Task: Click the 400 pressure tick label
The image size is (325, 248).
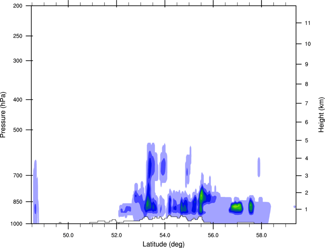Action: (x=18, y=100)
